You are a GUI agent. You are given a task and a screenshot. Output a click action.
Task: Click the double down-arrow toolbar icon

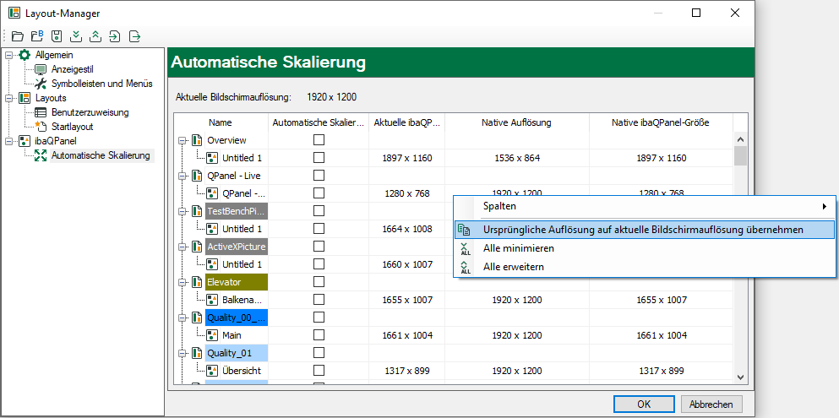76,35
